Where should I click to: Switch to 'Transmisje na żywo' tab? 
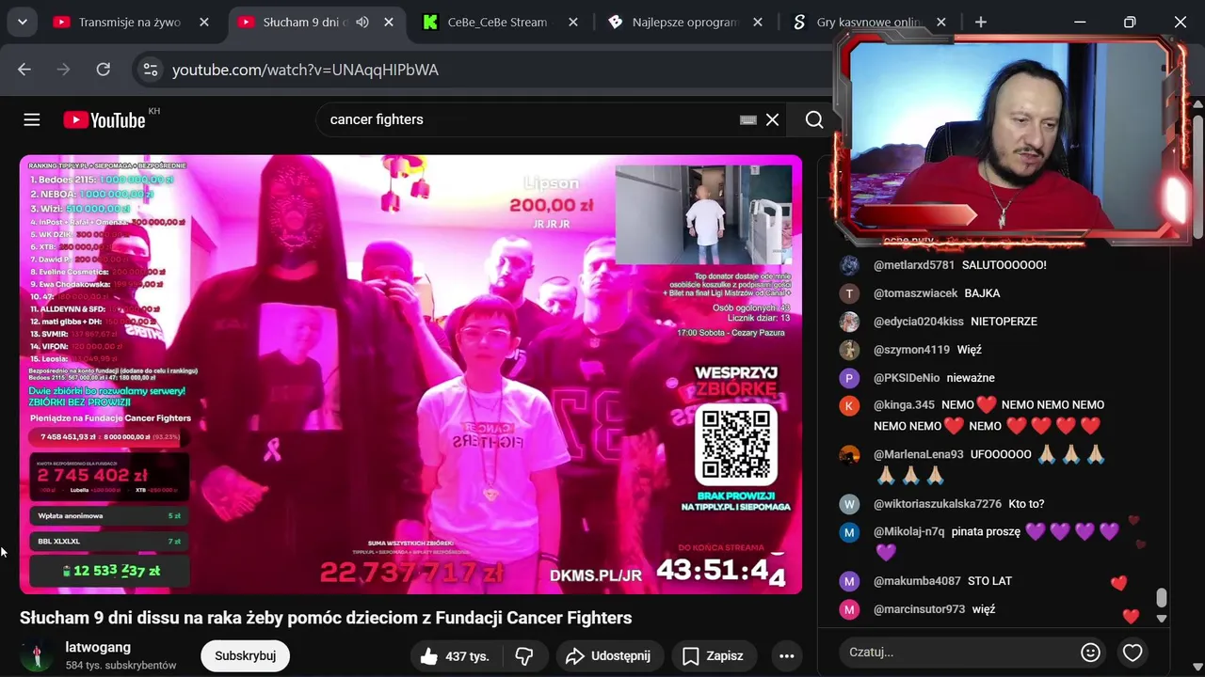129,22
